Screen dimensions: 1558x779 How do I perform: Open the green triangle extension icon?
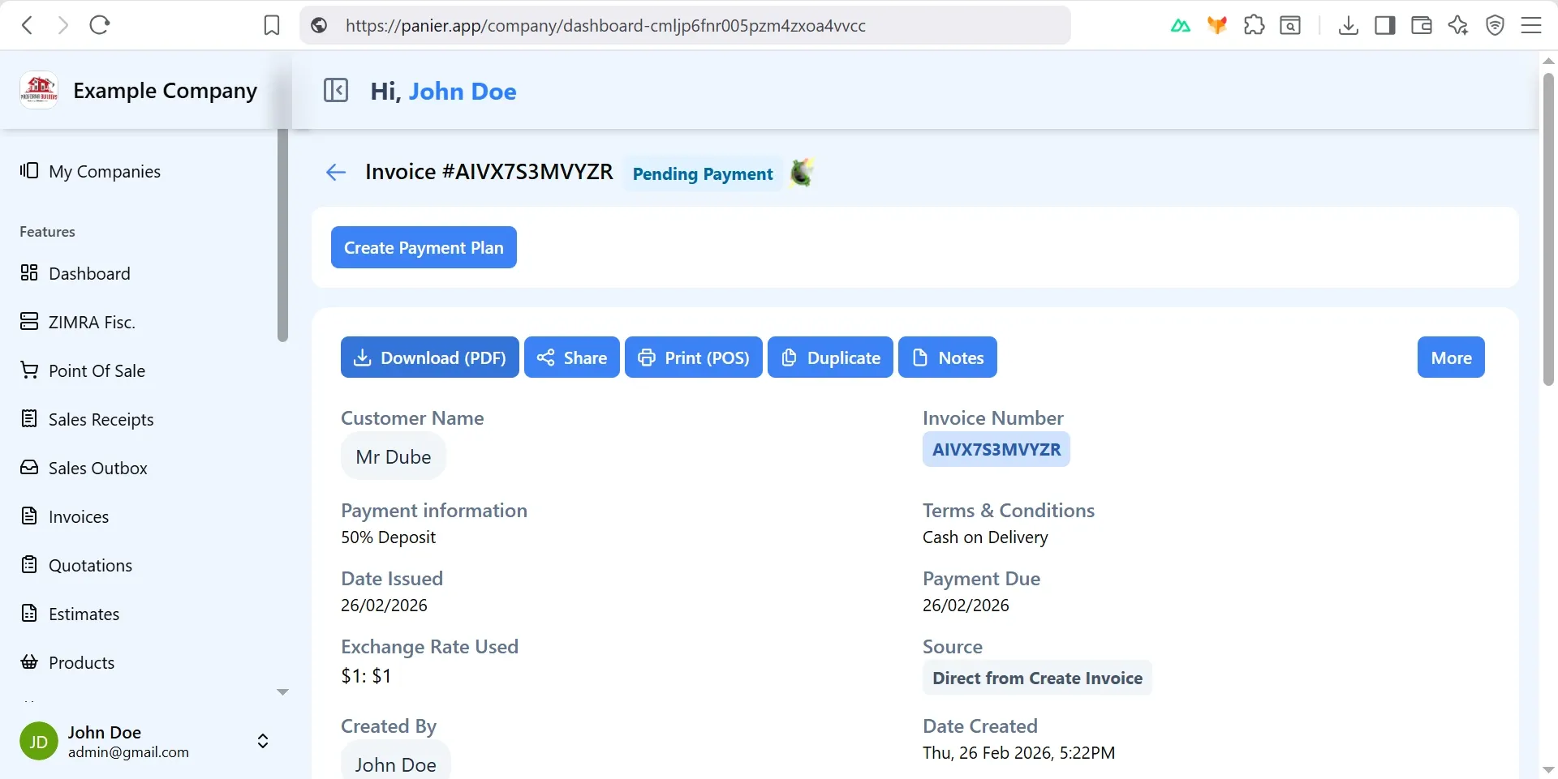click(x=1181, y=26)
